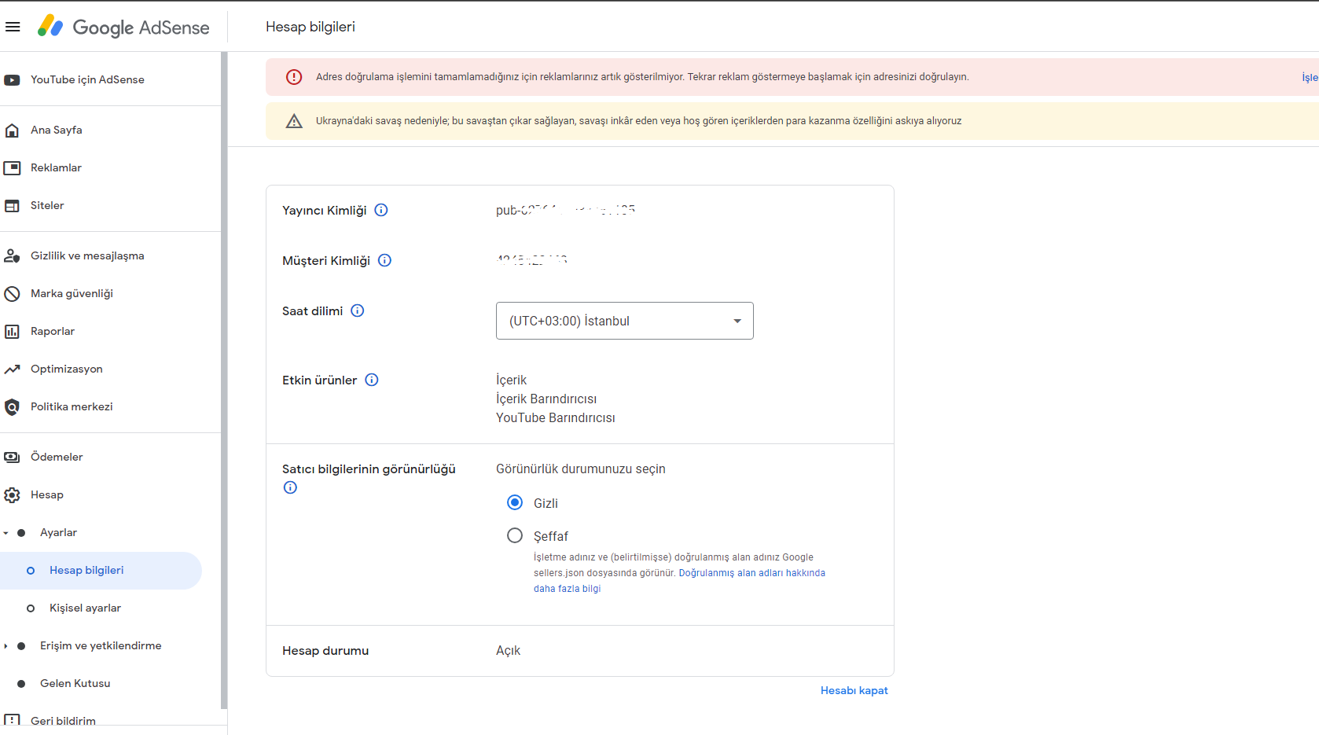Click the İçerik Barındırıcısı product text

tap(546, 399)
